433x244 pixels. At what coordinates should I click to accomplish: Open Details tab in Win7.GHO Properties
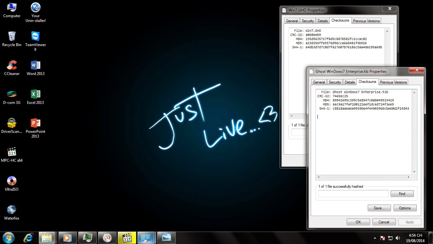pyautogui.click(x=323, y=21)
